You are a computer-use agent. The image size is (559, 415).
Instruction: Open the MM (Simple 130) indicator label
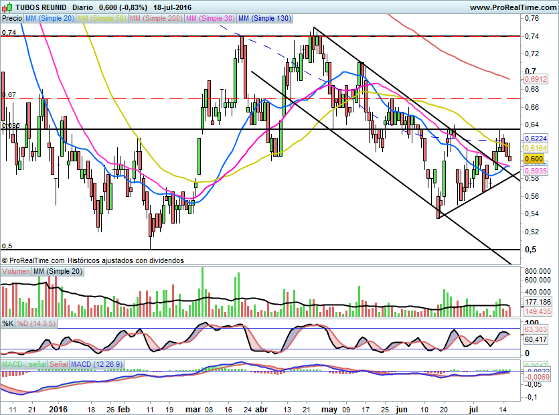point(264,19)
